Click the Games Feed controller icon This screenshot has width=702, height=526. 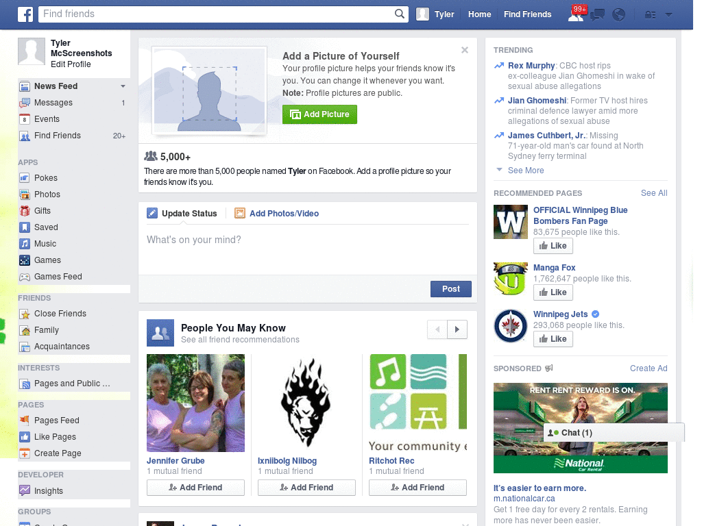(x=25, y=277)
